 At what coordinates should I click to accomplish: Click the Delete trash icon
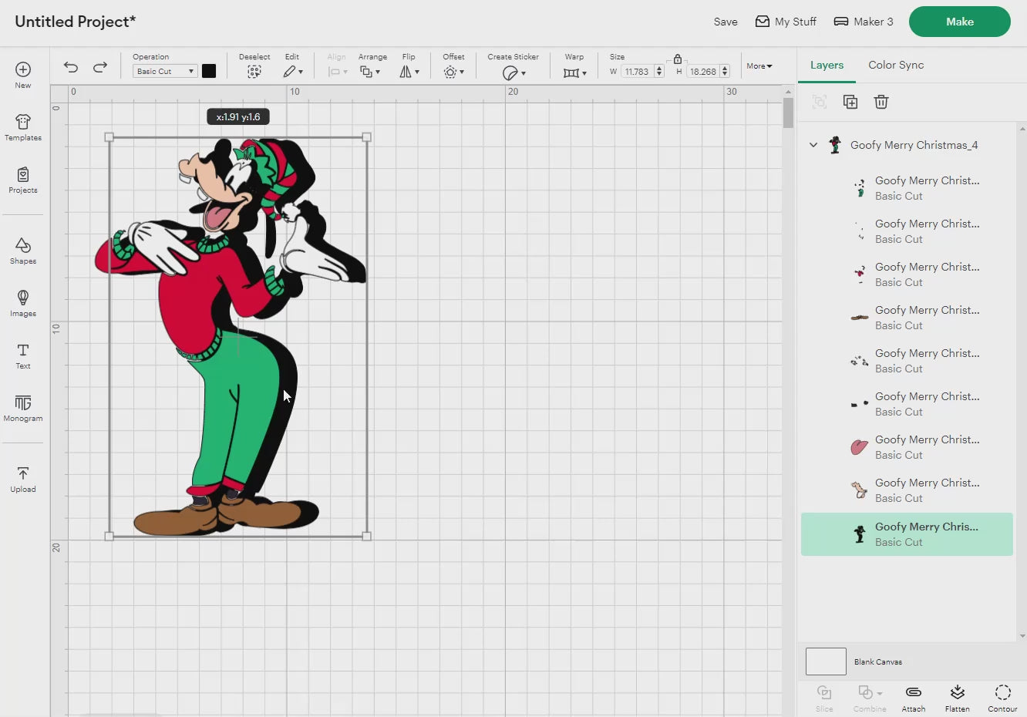click(881, 102)
